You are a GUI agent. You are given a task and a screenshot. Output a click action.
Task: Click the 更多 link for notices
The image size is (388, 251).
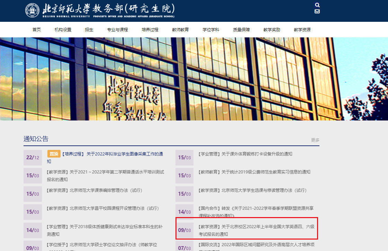(x=315, y=140)
